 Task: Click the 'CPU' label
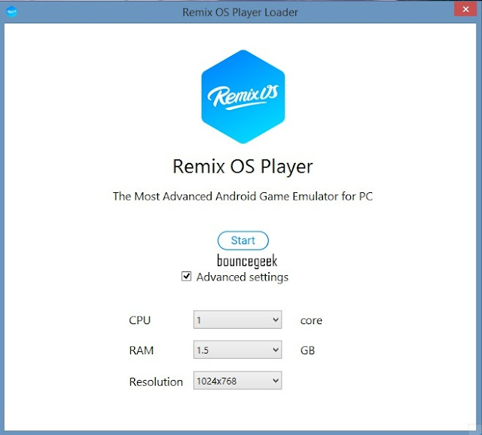pos(139,320)
